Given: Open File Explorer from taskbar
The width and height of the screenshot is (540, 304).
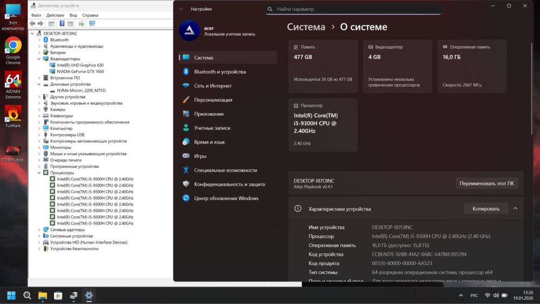Looking at the screenshot, I should (x=43, y=295).
